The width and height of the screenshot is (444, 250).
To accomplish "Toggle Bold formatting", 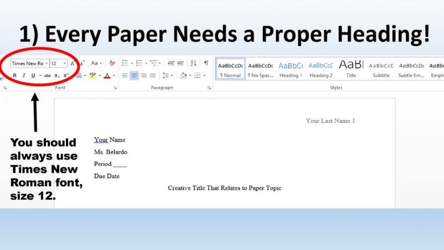I will coord(15,76).
